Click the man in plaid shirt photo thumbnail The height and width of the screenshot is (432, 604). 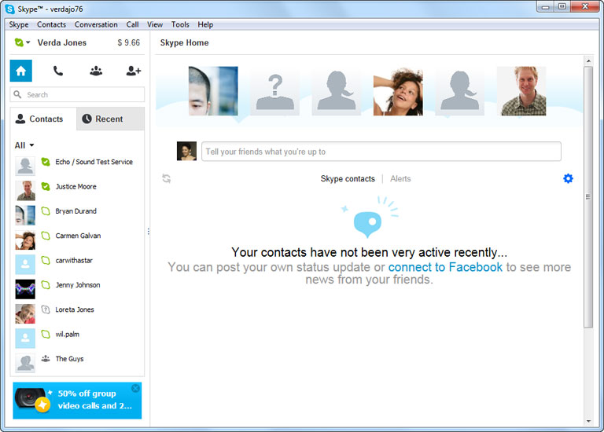[x=521, y=91]
